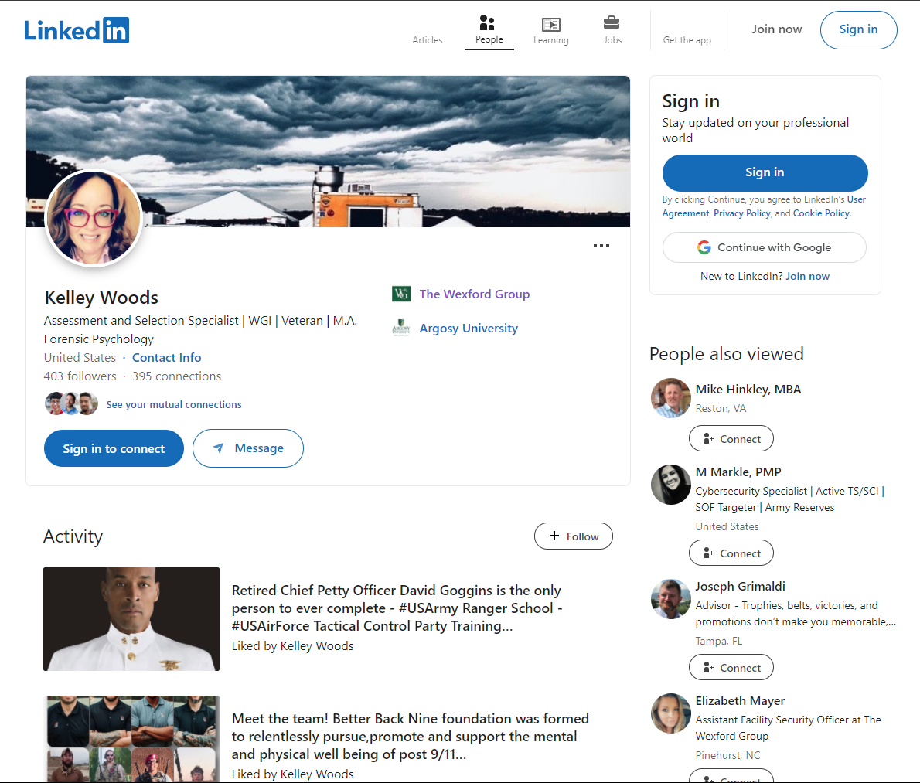Open Contact Info link

point(167,357)
